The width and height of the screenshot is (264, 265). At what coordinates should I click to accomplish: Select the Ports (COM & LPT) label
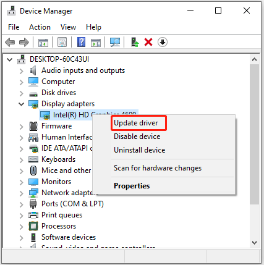[x=72, y=204]
